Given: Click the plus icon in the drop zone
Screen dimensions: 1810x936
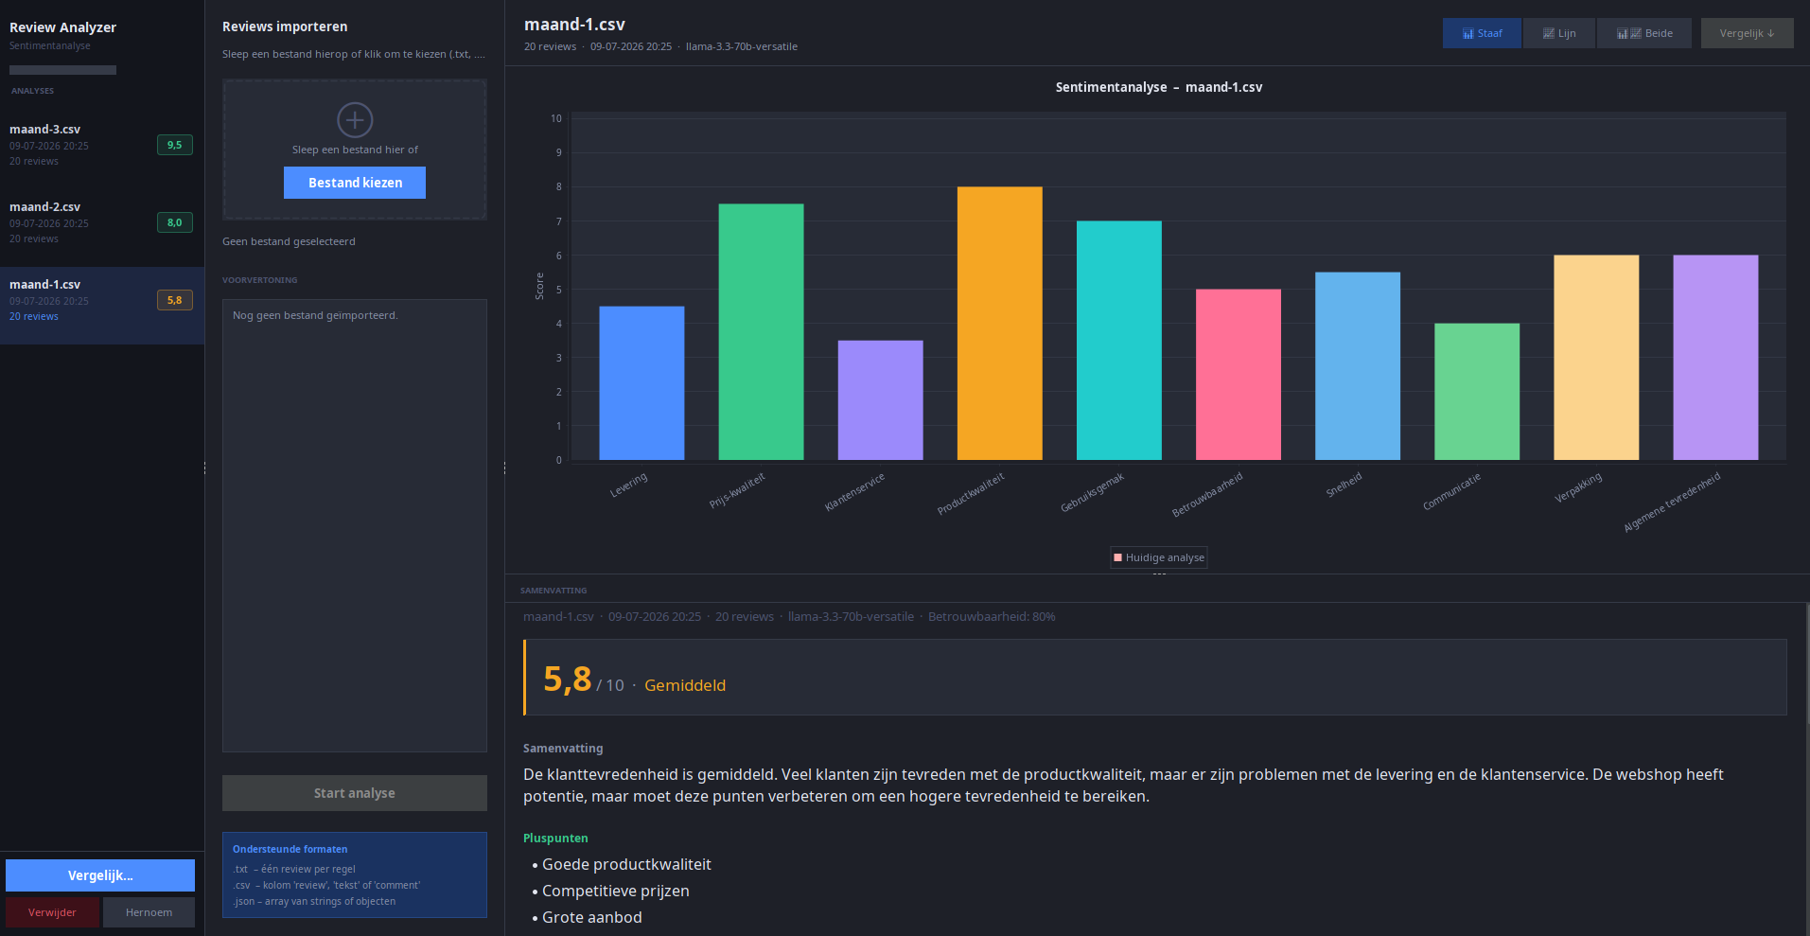Looking at the screenshot, I should tap(355, 120).
